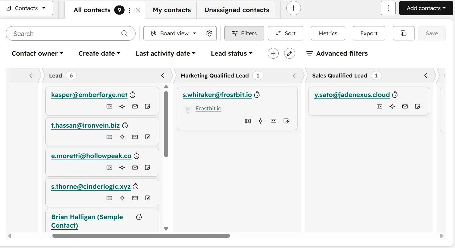Edit quick filters pencil button
Image resolution: width=455 pixels, height=248 pixels.
(290, 53)
